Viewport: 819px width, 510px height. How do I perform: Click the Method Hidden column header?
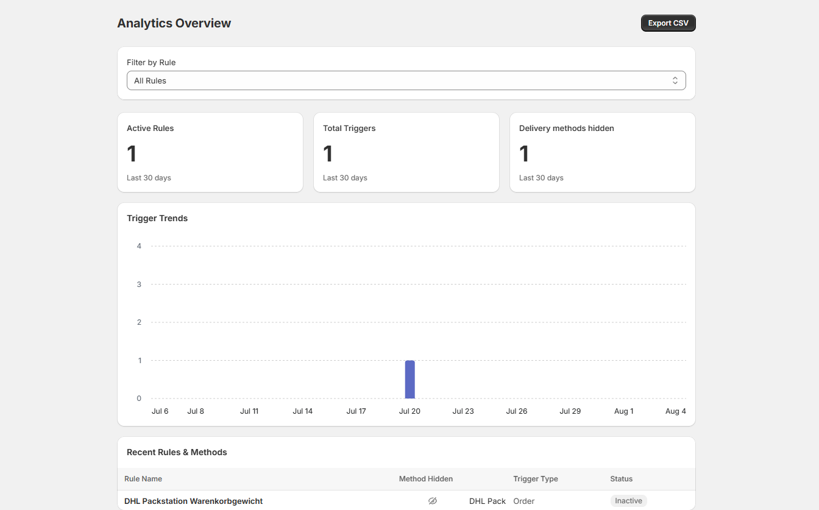coord(426,479)
